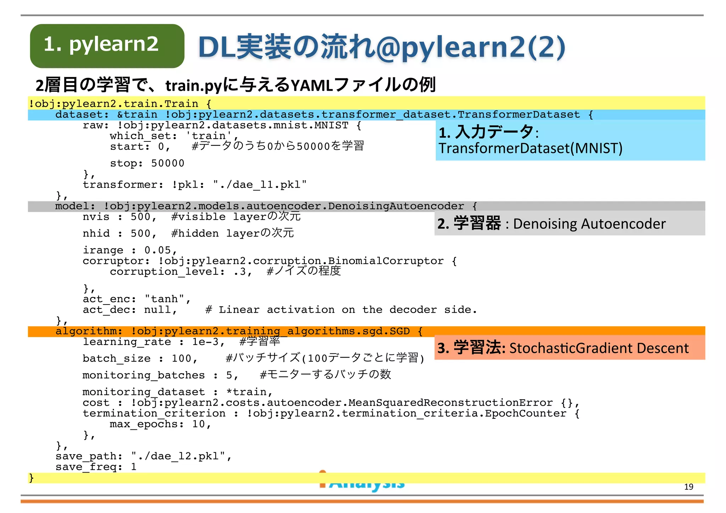Image resolution: width=726 pixels, height=513 pixels.
Task: Click the 'model:' DenoisingAutoencoder line
Action: [x=266, y=206]
